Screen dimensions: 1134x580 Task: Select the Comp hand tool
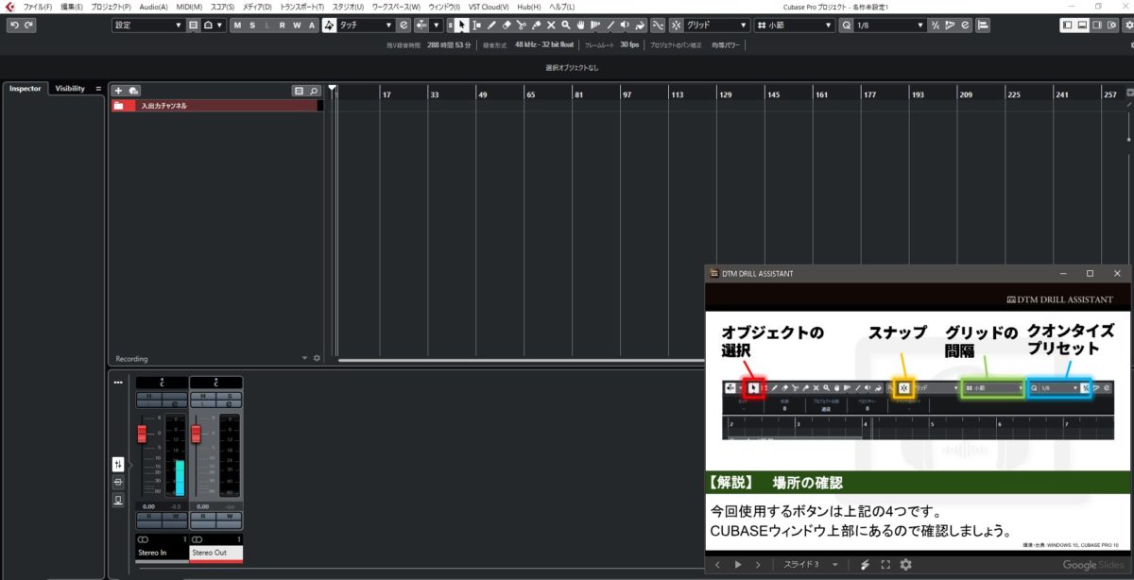point(581,26)
